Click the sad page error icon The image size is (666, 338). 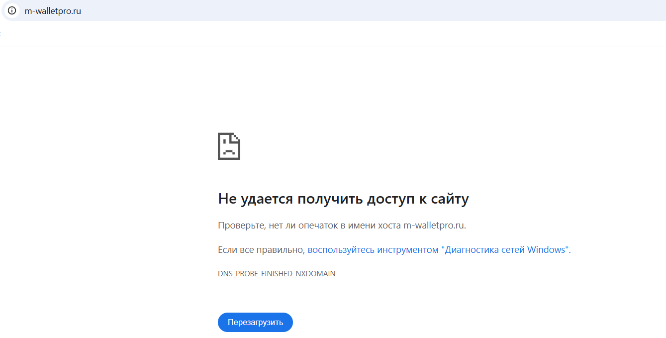[229, 146]
